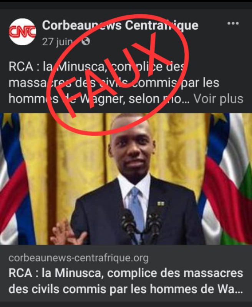252x307 pixels.
Task: Click the post caption starting with RCA
Action: point(126,83)
